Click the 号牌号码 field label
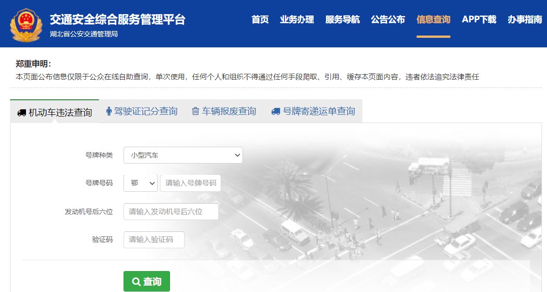Viewport: 547px width, 292px height. point(99,183)
